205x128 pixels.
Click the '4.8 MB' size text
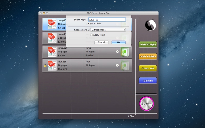61,28
